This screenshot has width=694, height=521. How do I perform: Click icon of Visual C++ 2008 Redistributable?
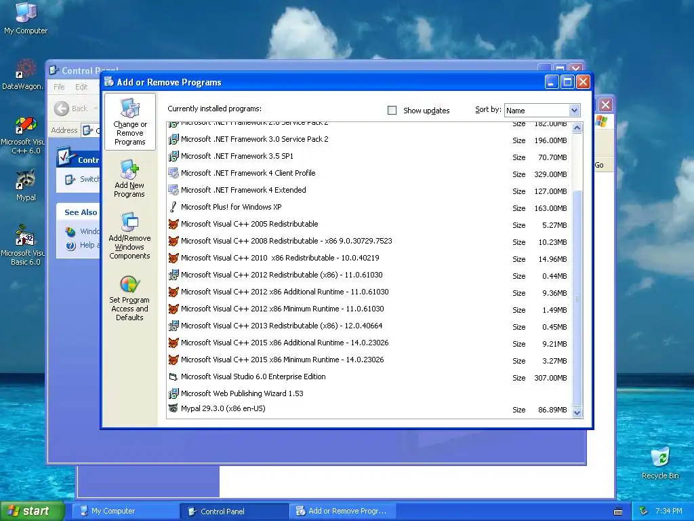click(173, 241)
